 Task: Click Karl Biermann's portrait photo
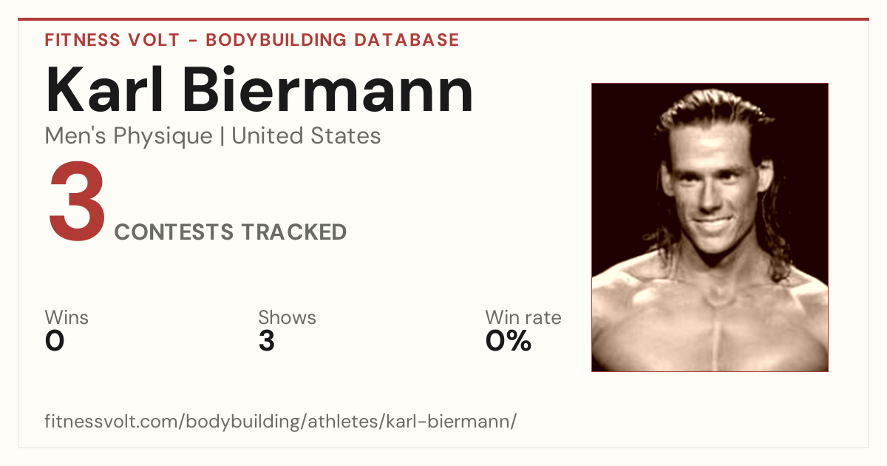[710, 227]
